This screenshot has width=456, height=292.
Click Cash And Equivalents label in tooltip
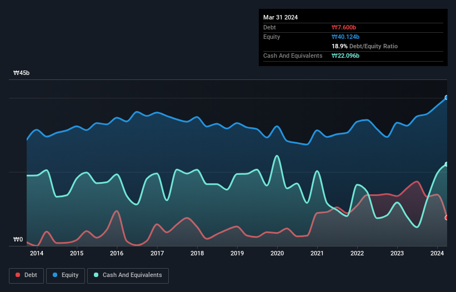293,56
